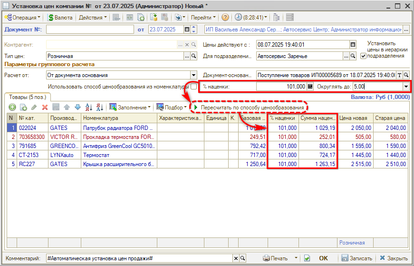The width and height of the screenshot is (414, 266).
Task: Sort table rows descending
Action: pos(99,107)
